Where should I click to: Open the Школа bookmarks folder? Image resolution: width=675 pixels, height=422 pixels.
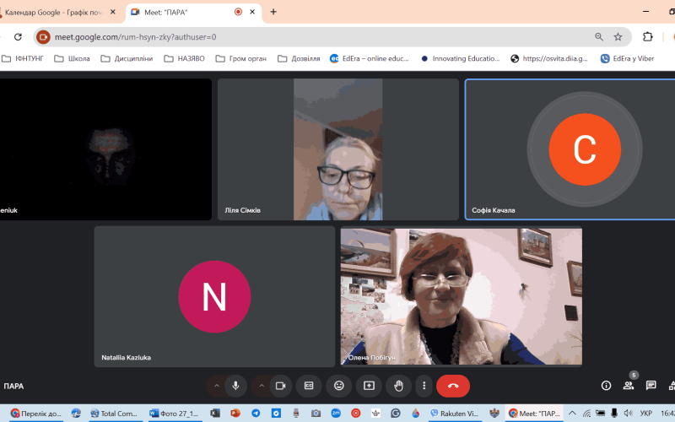(72, 58)
